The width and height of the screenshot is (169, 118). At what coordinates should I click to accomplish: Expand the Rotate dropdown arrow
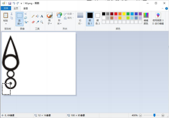coord(28,22)
